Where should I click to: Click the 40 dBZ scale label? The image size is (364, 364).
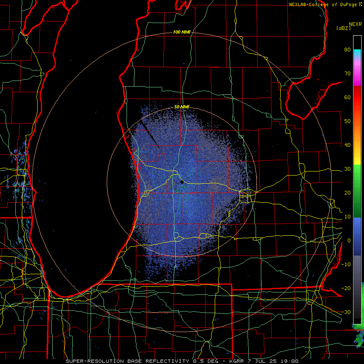347,145
